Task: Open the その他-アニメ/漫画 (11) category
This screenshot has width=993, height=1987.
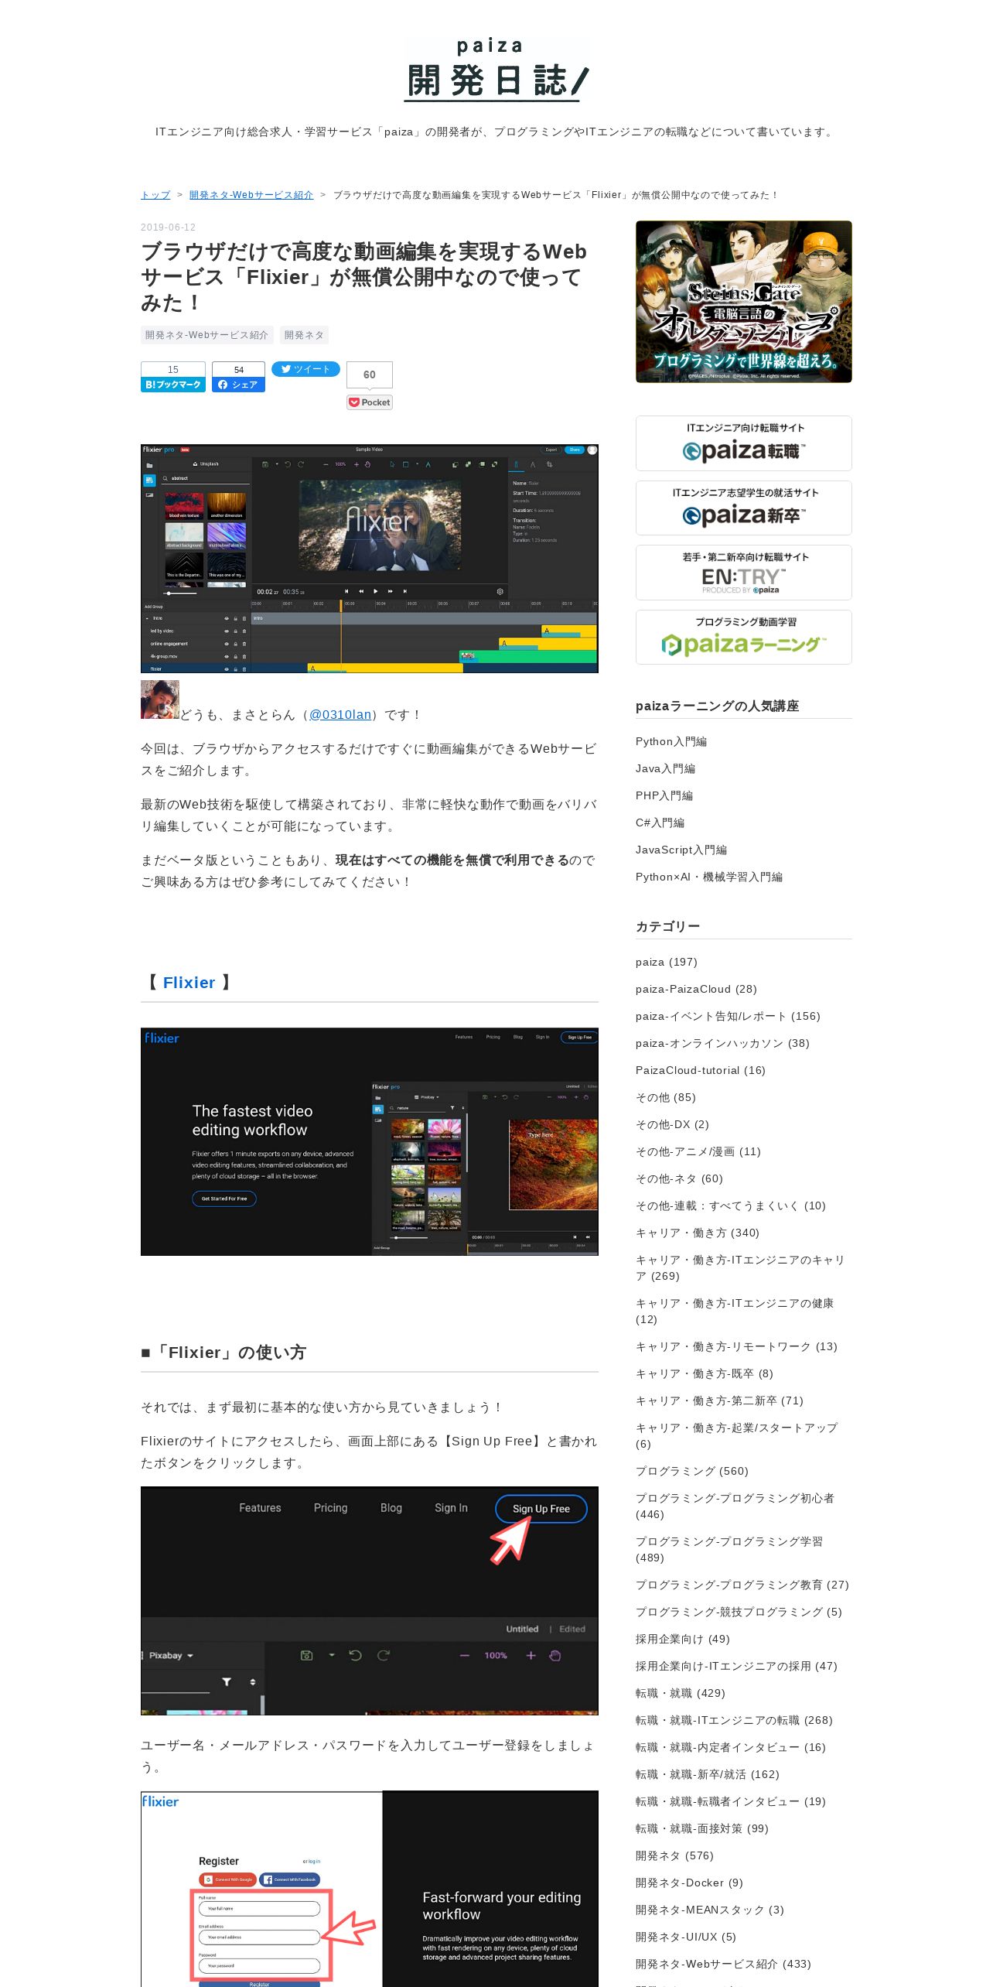Action: pyautogui.click(x=698, y=1151)
